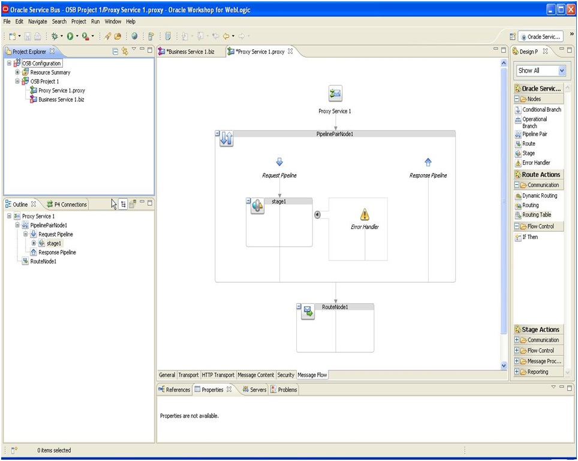Select the Error Handler node tool
578x461 pixels.
538,163
